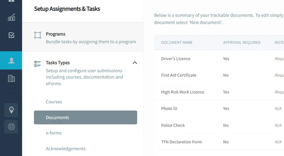Click the checkmark tasks icon in sidebar
284x156 pixels.
click(11, 35)
